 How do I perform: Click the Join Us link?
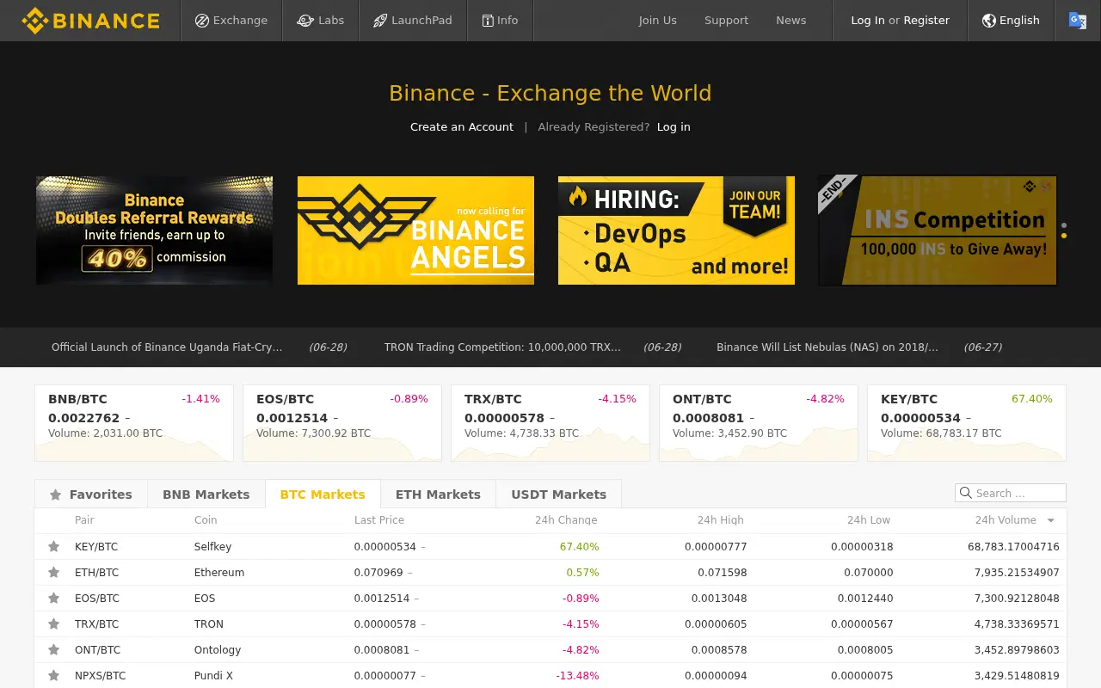coord(658,21)
